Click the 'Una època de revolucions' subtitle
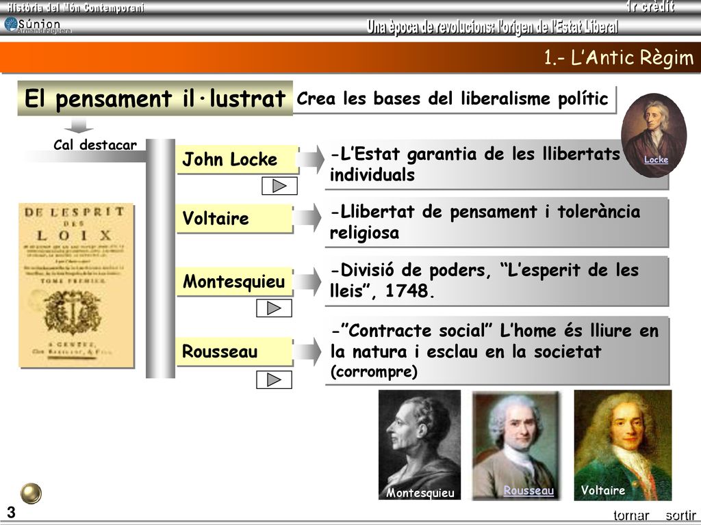The image size is (701, 525). pyautogui.click(x=492, y=27)
